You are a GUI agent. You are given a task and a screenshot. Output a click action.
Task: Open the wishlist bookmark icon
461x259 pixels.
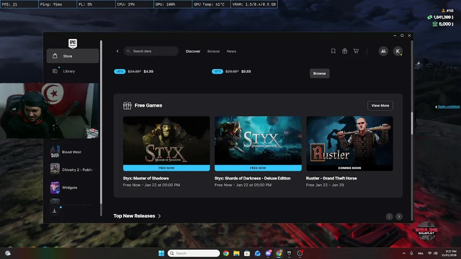coord(333,51)
